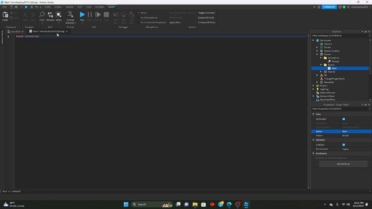Screen dimensions: 372x209
Task: Toggle the Archivable checkbox
Action: tap(344, 119)
